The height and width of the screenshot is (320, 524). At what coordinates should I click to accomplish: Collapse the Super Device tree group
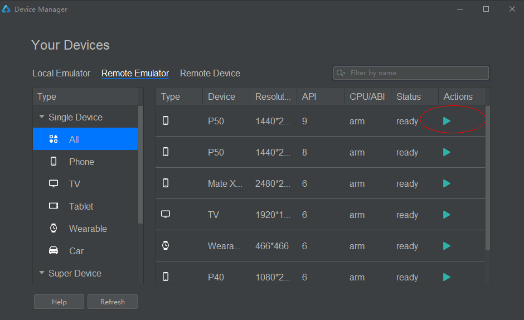pos(42,273)
